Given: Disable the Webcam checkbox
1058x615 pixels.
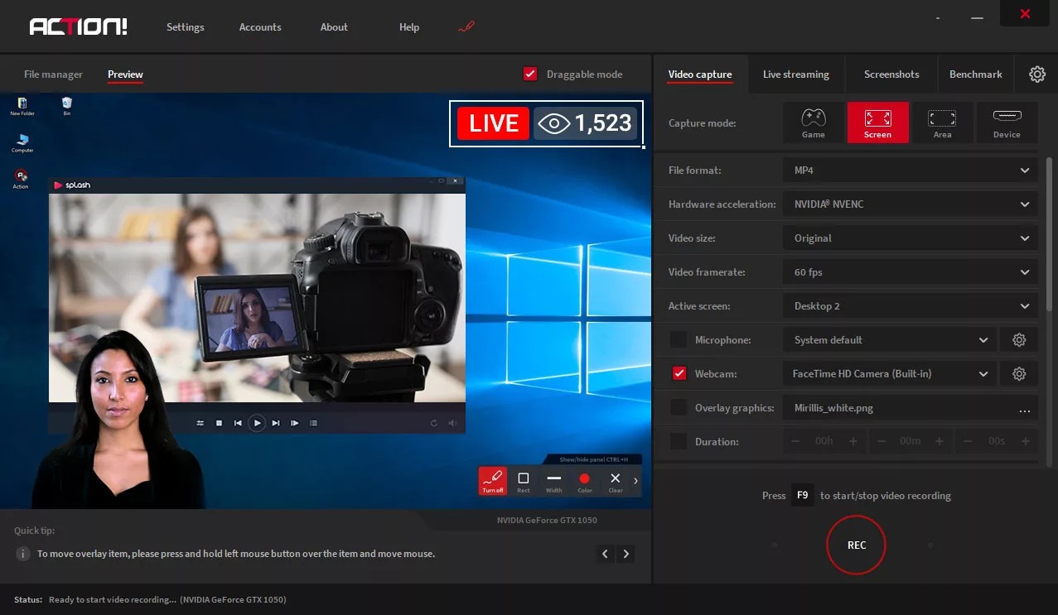Looking at the screenshot, I should 679,374.
